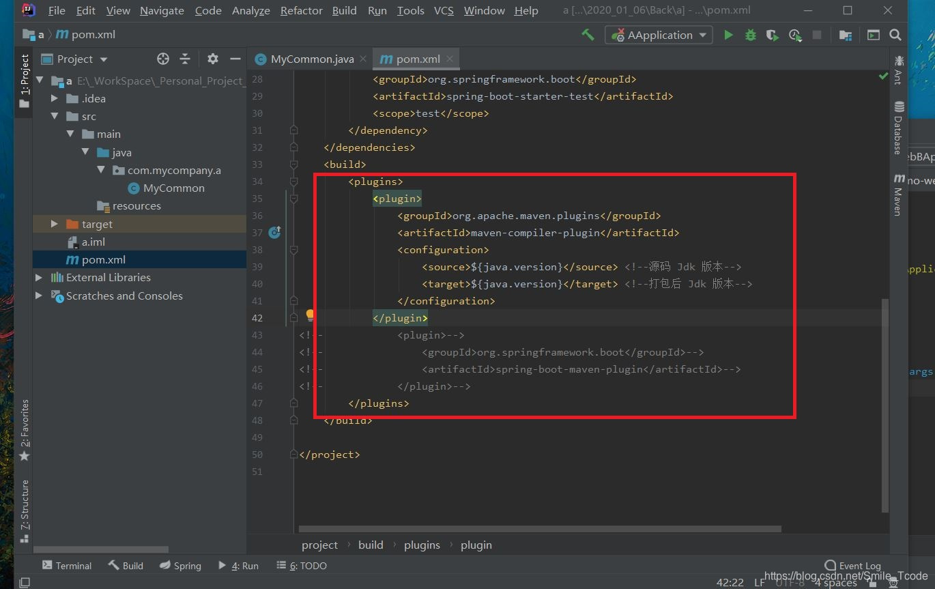Toggle code folding at line 35 plugin tag
Viewport: 935px width, 589px height.
293,199
